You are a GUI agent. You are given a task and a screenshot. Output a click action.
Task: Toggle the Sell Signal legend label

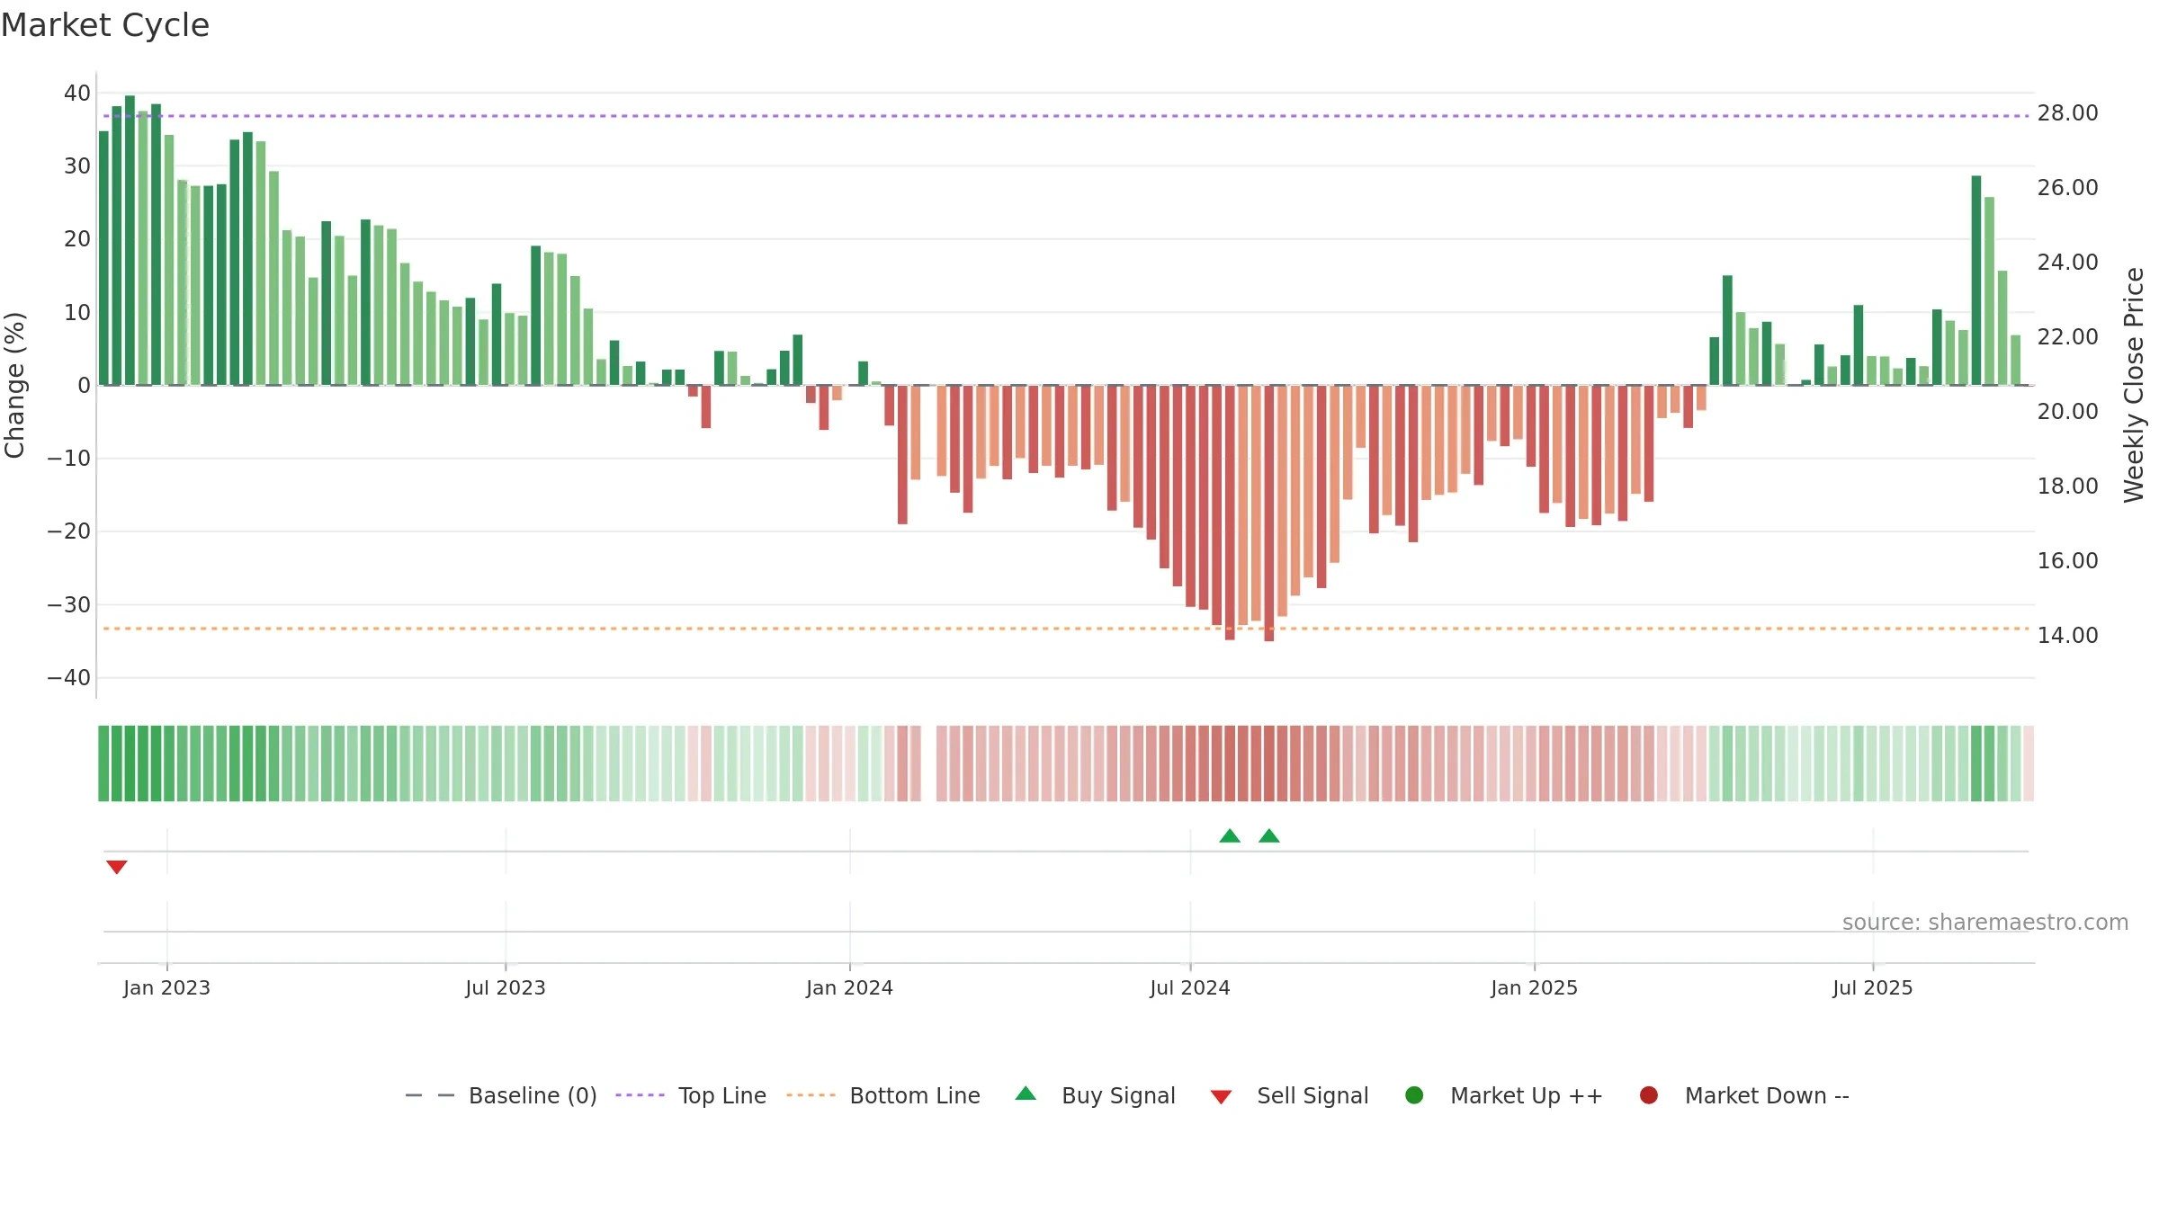(1312, 1095)
